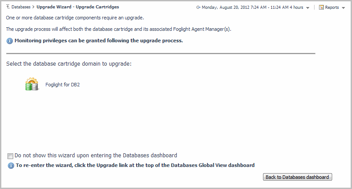Click the Reports page icon
Image resolution: width=352 pixels, height=189 pixels.
coord(321,7)
